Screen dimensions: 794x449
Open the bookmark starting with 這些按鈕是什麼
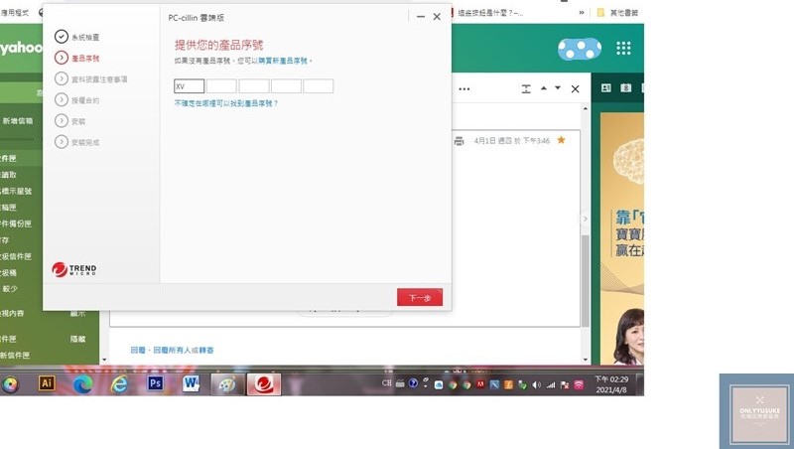pyautogui.click(x=486, y=13)
